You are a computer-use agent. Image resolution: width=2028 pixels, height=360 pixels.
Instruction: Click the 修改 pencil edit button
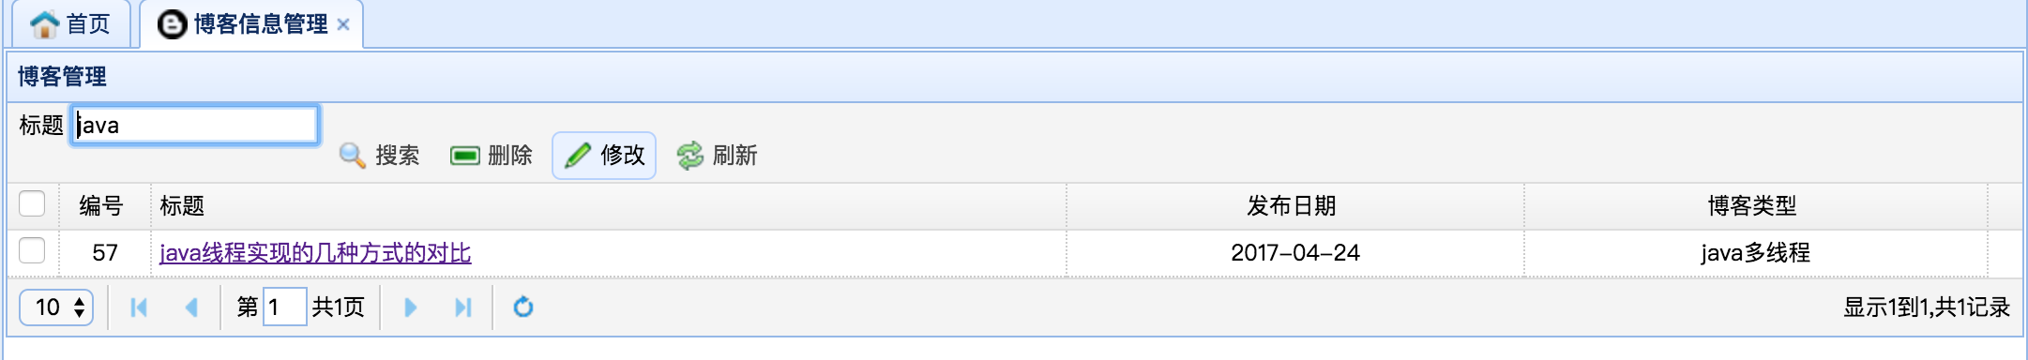point(604,156)
